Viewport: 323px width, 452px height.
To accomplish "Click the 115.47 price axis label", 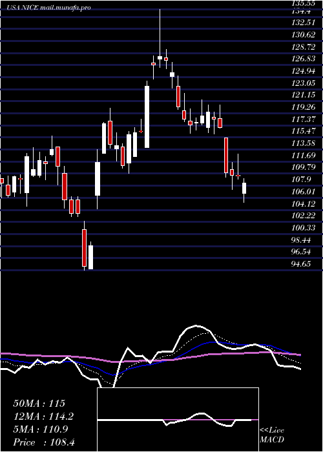I will point(304,131).
